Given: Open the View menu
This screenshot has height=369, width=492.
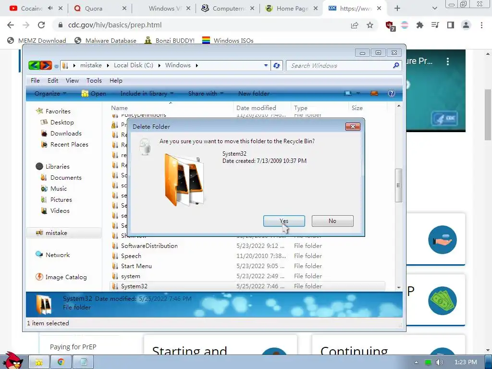Looking at the screenshot, I should [72, 81].
